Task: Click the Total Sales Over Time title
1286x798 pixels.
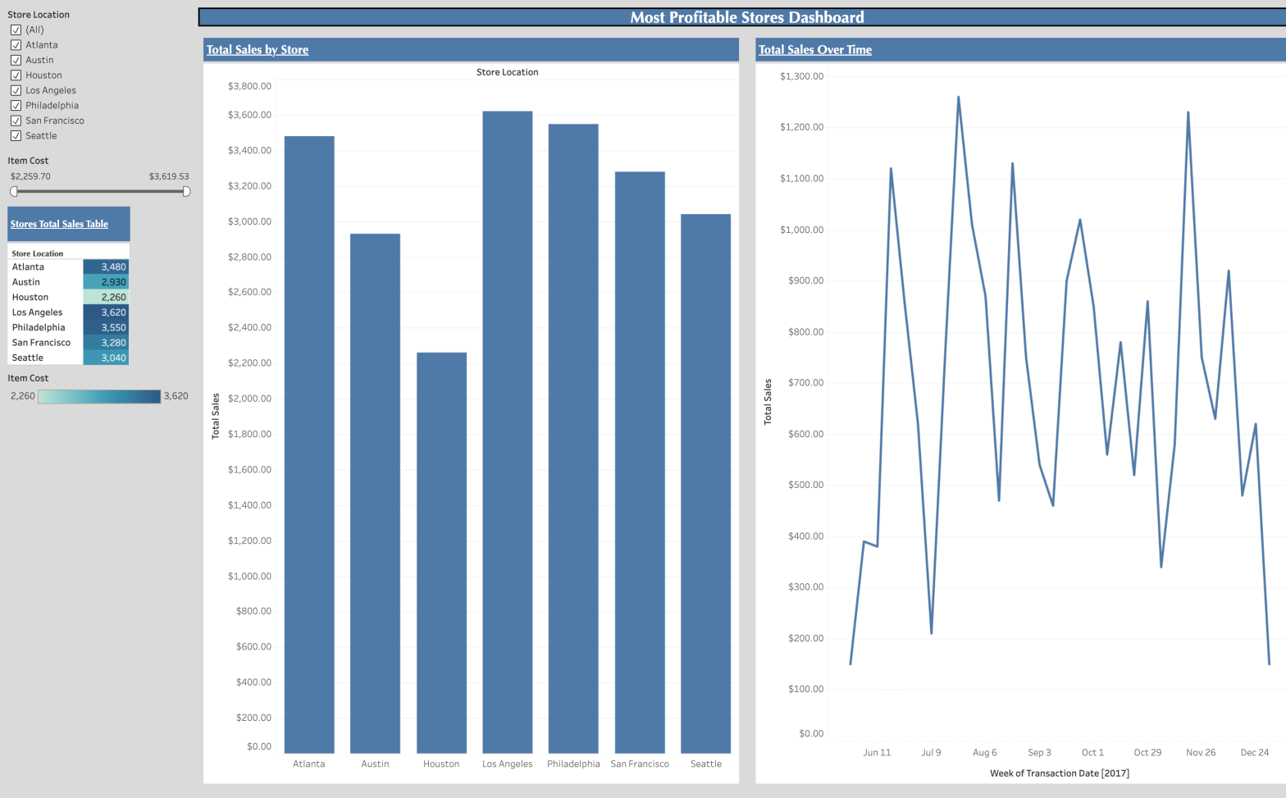Action: (x=814, y=50)
